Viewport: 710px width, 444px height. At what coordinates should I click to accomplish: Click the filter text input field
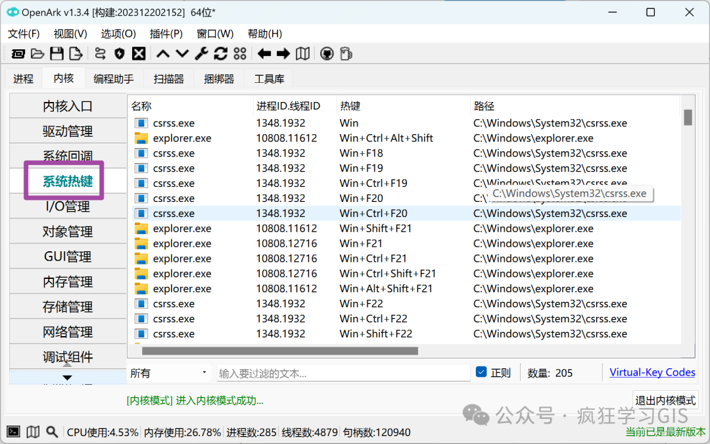tap(342, 372)
